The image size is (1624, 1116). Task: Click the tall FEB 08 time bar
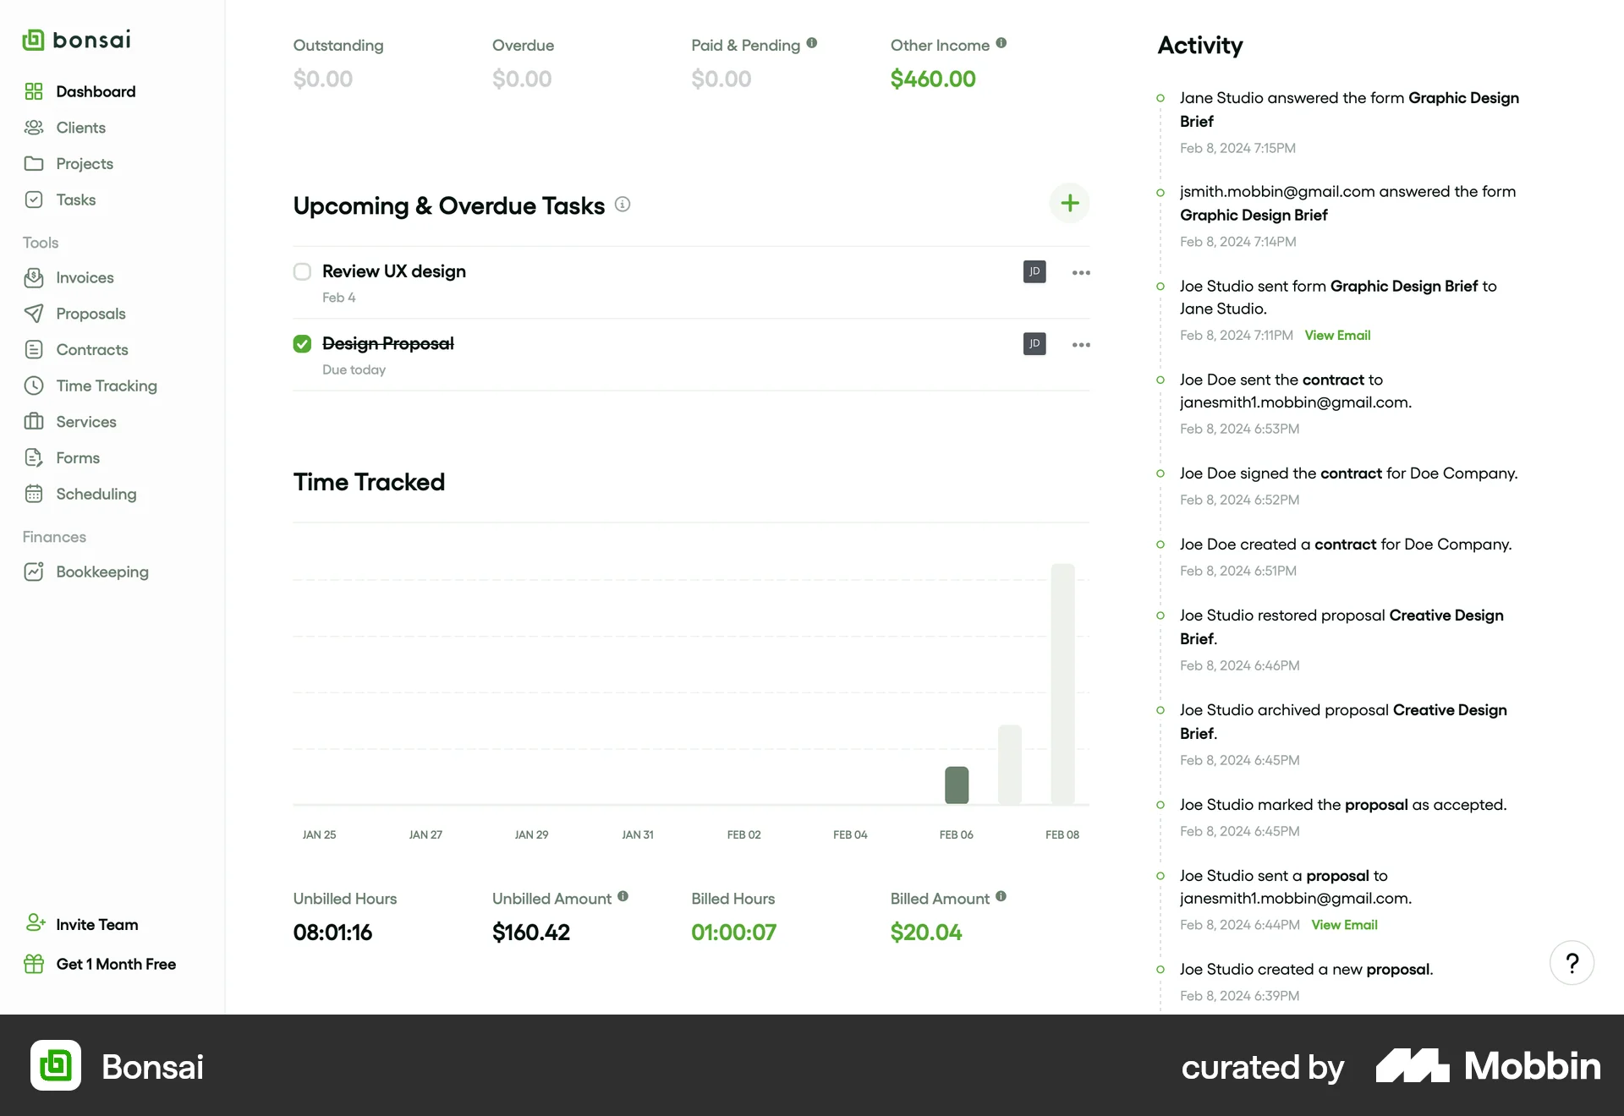coord(1062,683)
